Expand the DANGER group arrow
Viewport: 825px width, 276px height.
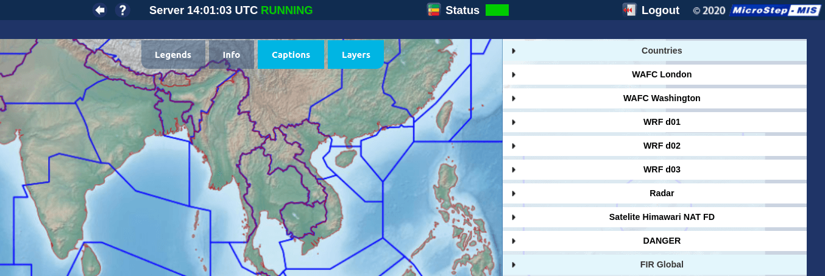point(514,241)
